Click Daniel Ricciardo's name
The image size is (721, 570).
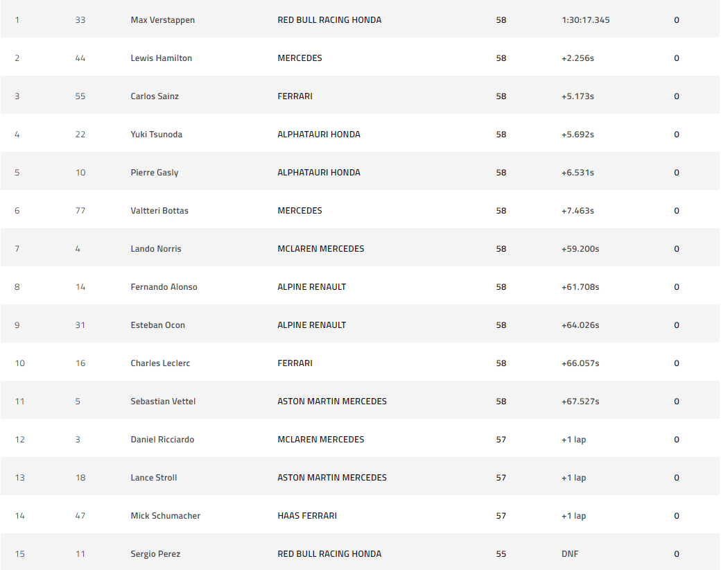pos(162,440)
